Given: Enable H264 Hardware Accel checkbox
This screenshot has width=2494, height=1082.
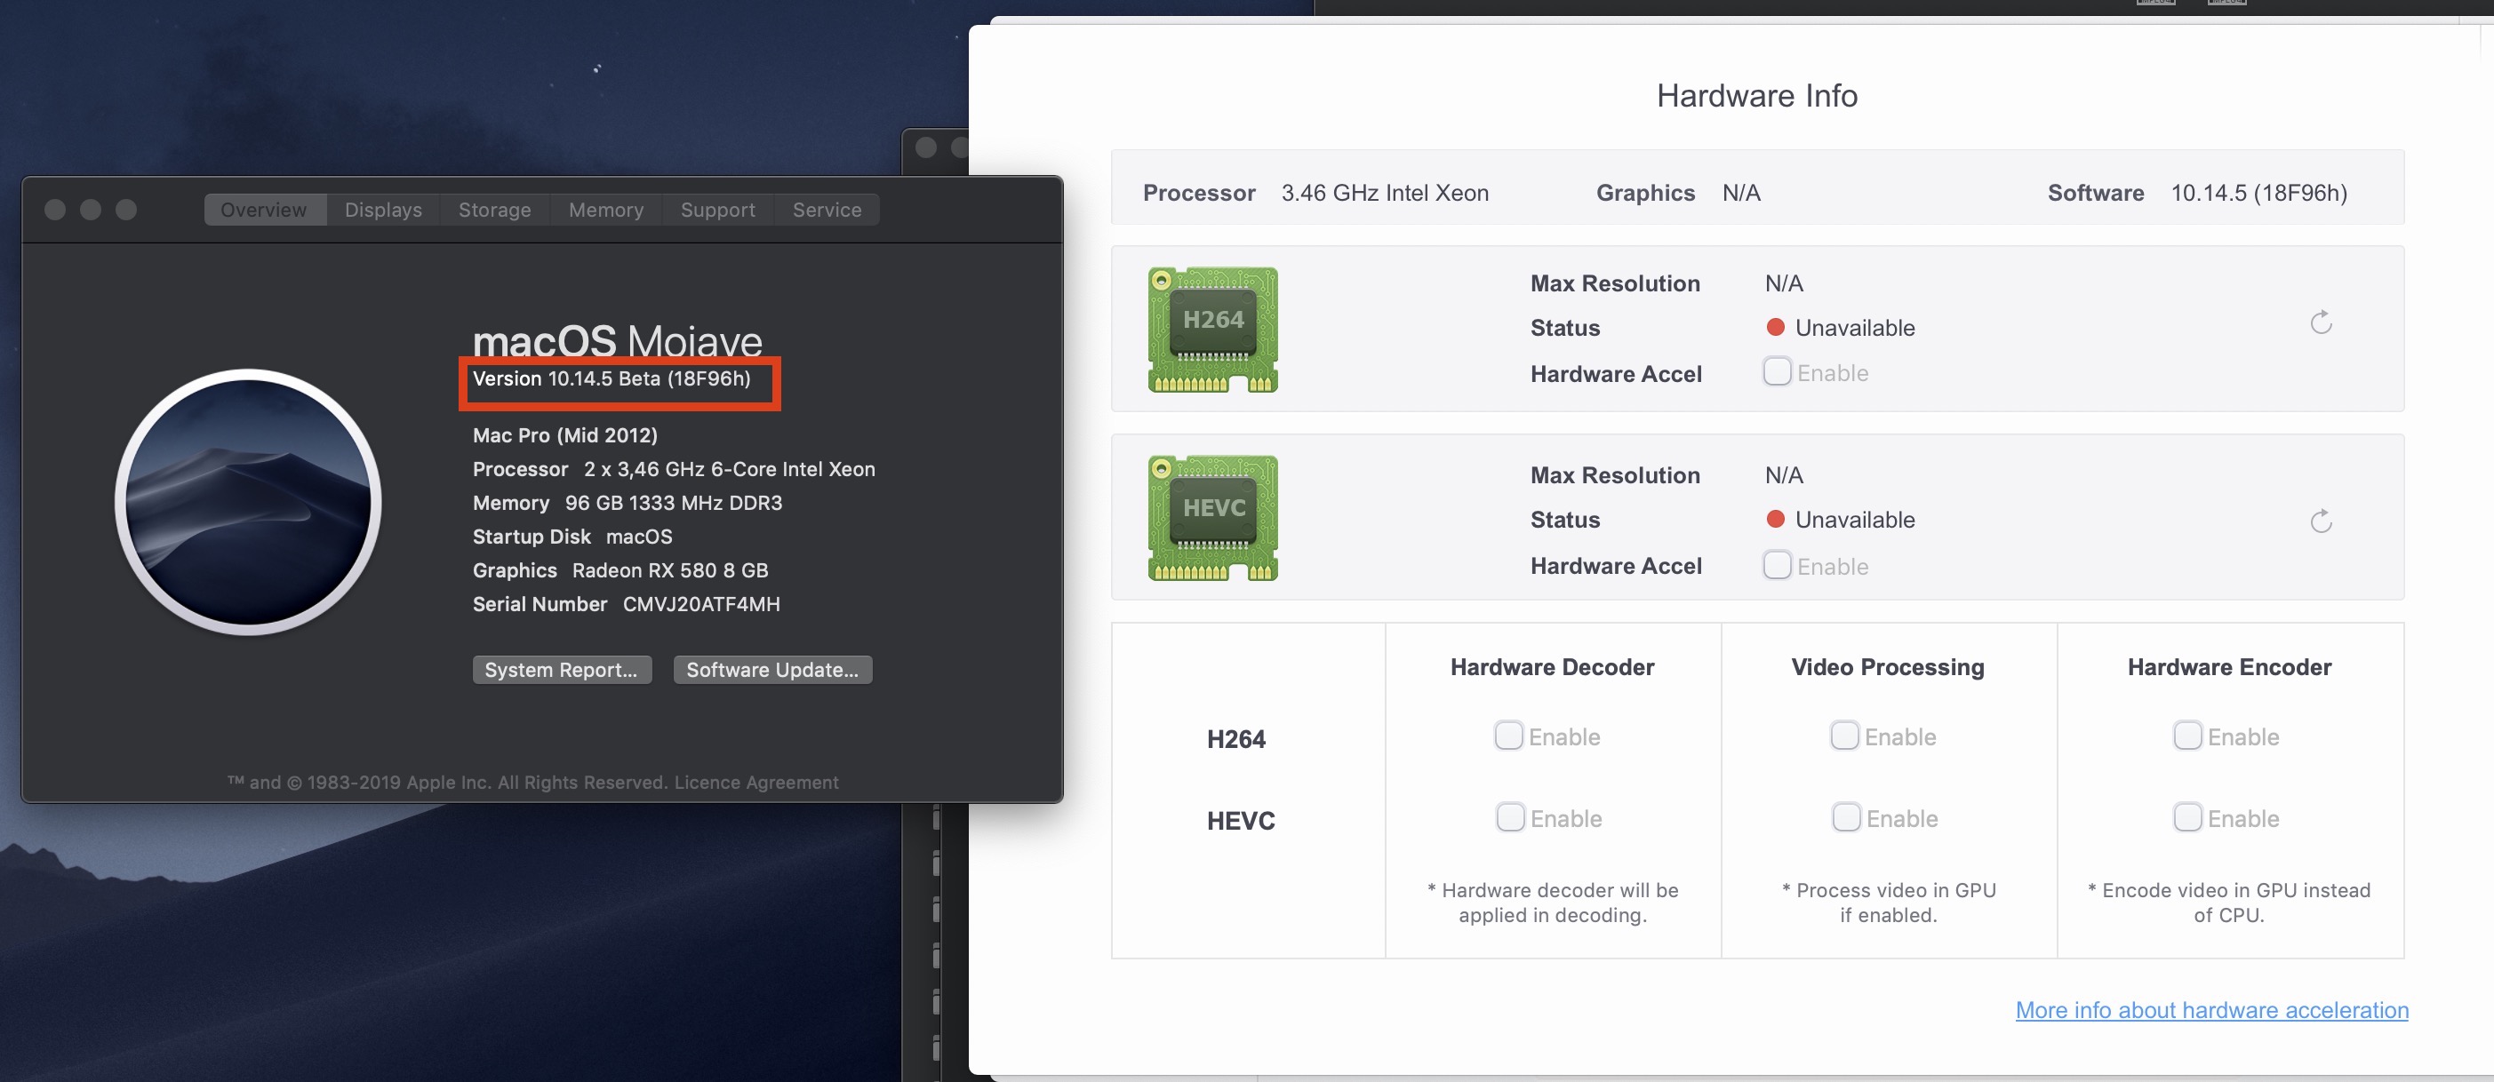Looking at the screenshot, I should [x=1777, y=371].
